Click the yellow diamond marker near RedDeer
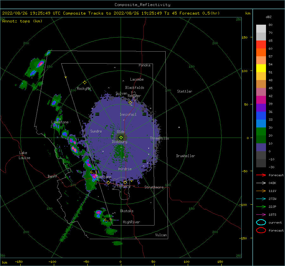Image resolution: width=285 pixels, height=266 pixels. (130, 103)
